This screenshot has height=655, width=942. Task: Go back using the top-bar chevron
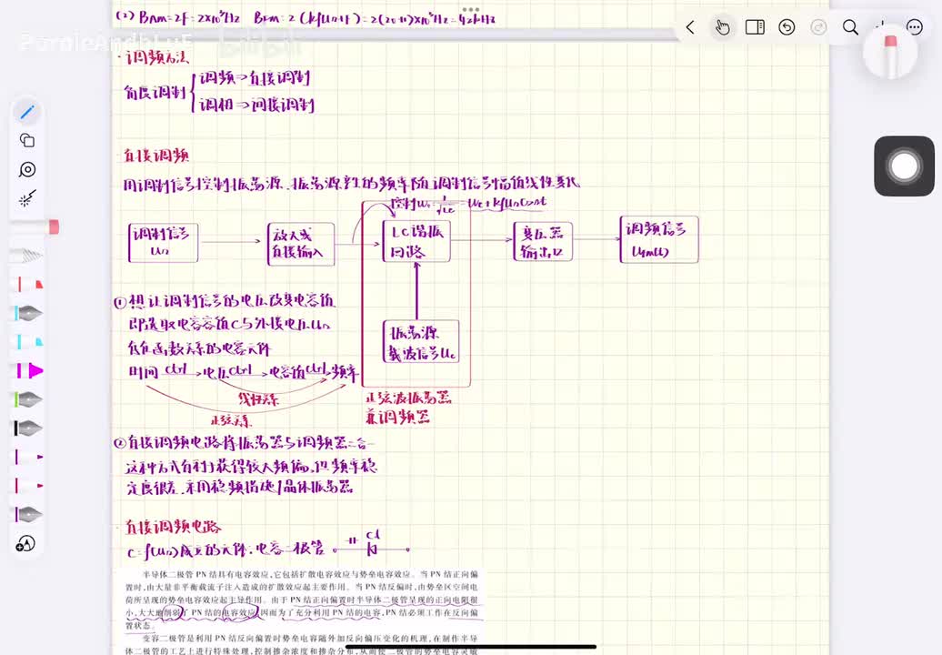690,27
